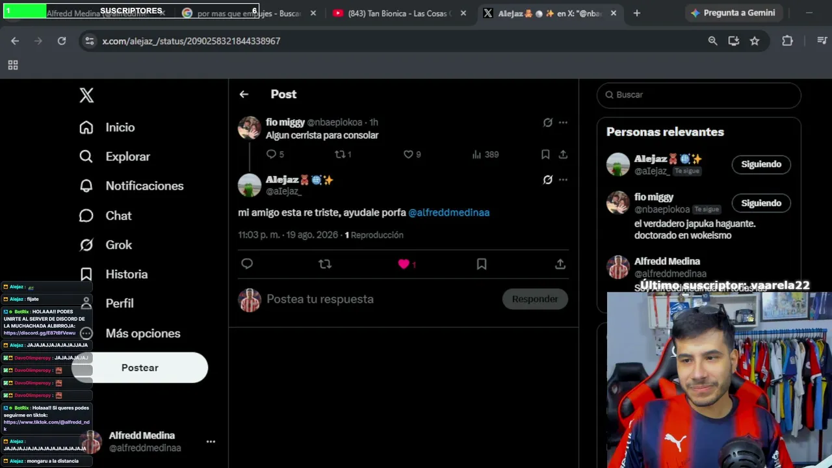Screen dimensions: 832x468
Task: Open @nbaeplokoa handle on the post
Action: [335, 122]
